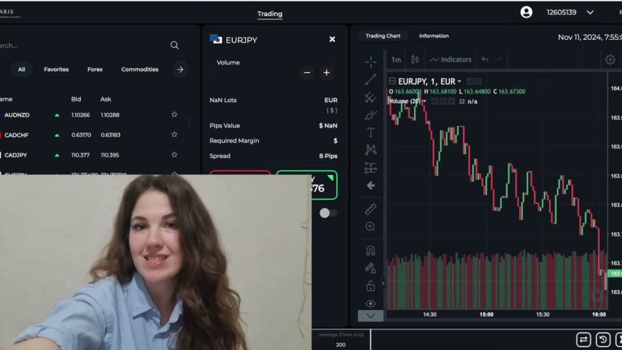Activate the ruler measure tool

click(371, 208)
